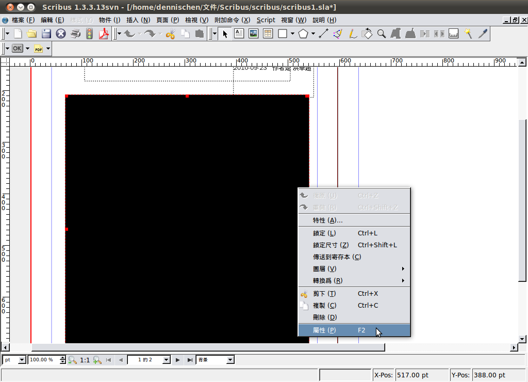
Task: Choose 刪除 (D) in context menu
Action: coord(354,317)
